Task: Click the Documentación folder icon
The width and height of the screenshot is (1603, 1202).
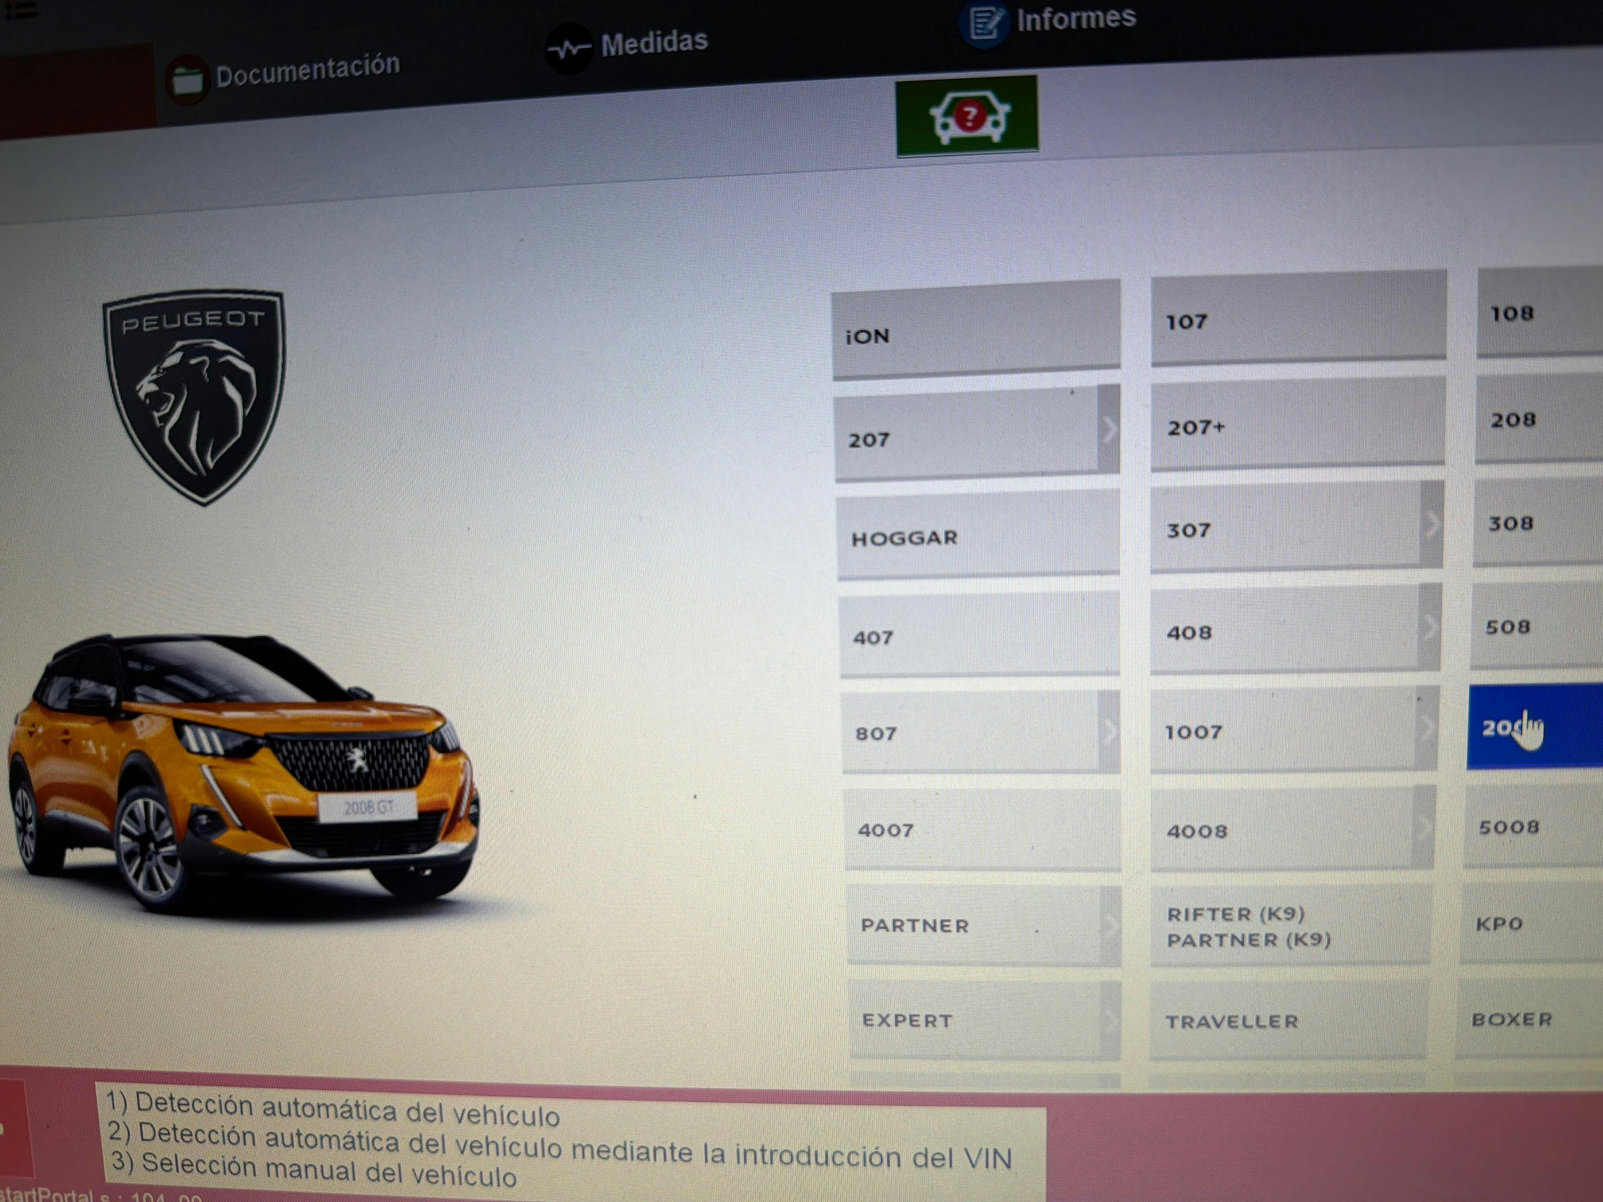Action: (187, 80)
